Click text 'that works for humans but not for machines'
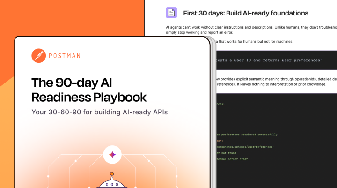 pos(254,41)
